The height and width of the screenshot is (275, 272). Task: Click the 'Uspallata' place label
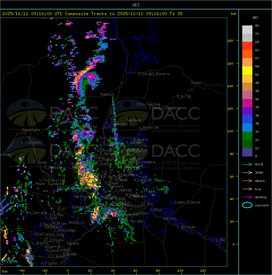(x=31, y=130)
